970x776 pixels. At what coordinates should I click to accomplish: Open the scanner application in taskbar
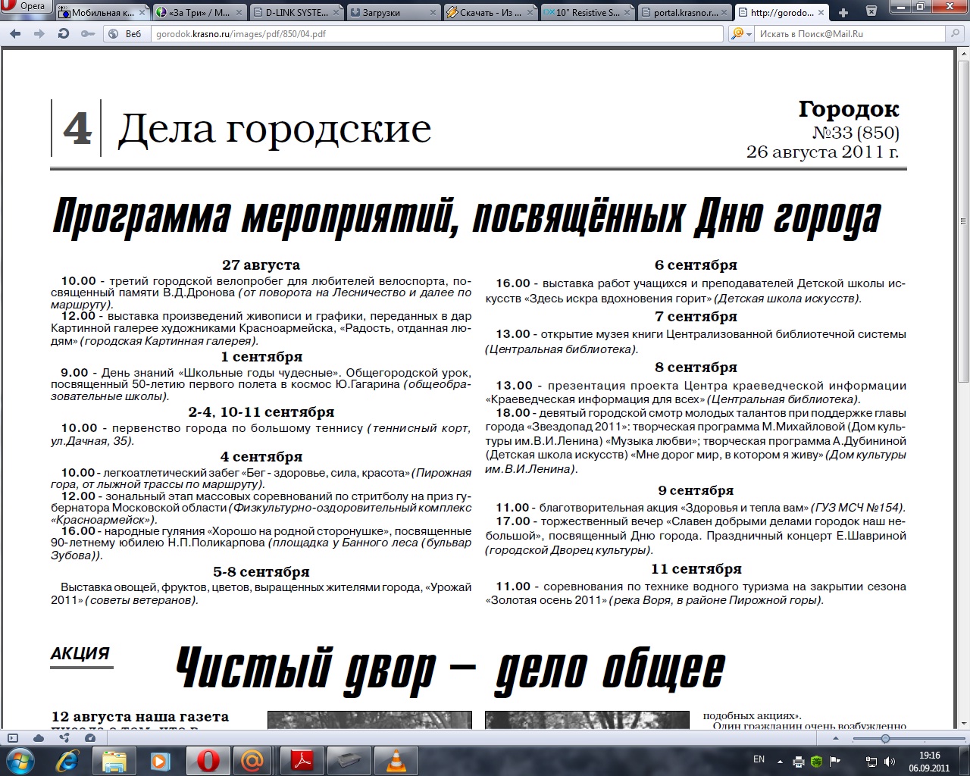[349, 761]
